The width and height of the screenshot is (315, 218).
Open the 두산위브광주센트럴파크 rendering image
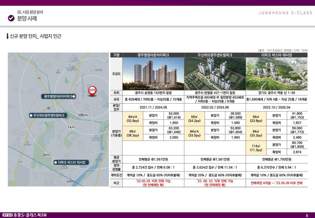pyautogui.click(x=215, y=74)
